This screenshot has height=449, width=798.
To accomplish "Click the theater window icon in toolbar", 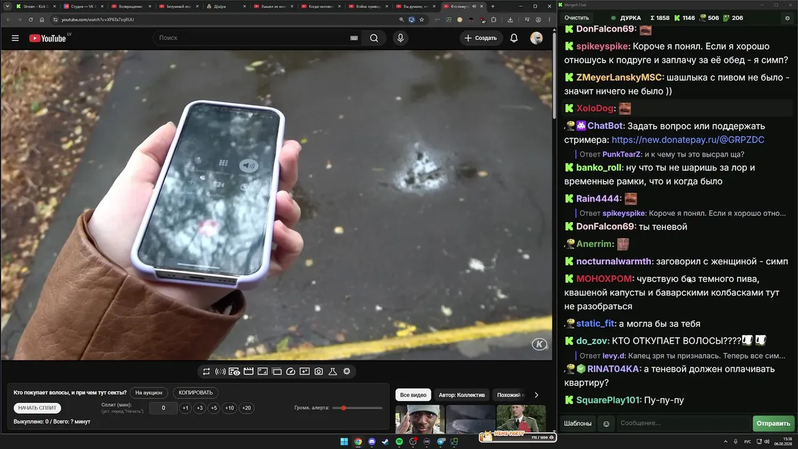I will [277, 372].
